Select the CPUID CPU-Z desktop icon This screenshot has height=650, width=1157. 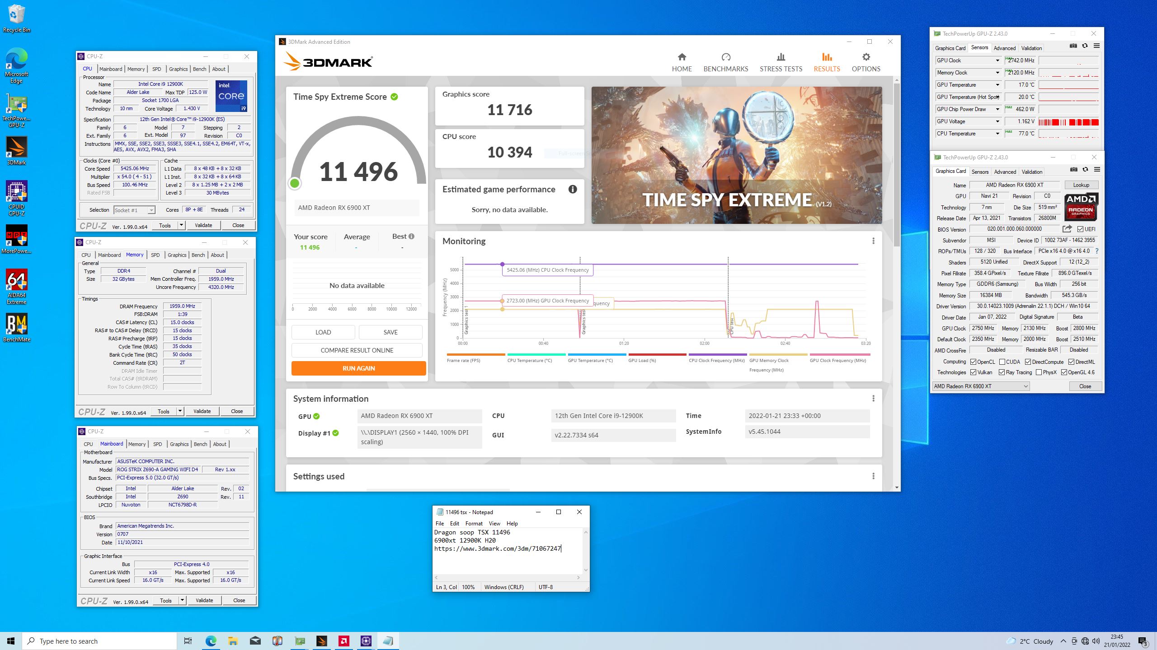point(16,199)
